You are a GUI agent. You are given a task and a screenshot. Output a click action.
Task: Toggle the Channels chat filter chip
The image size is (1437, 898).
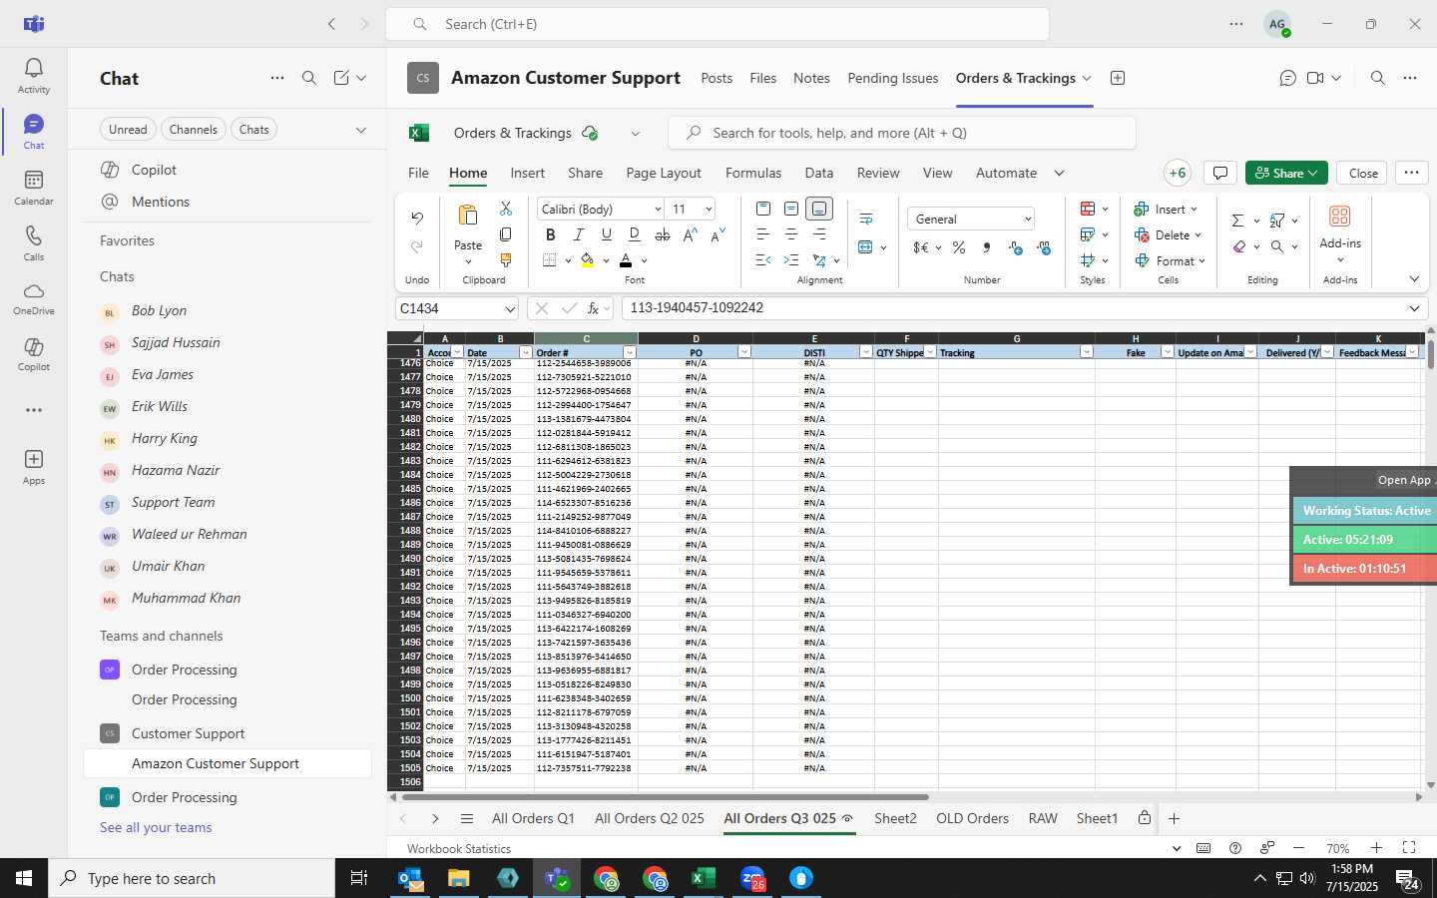[193, 129]
